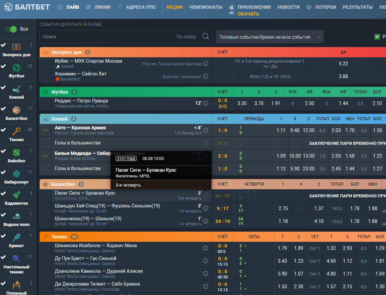The width and height of the screenshot is (386, 295).
Task: Uncheck the green checkbox at top right
Action: coord(377,37)
